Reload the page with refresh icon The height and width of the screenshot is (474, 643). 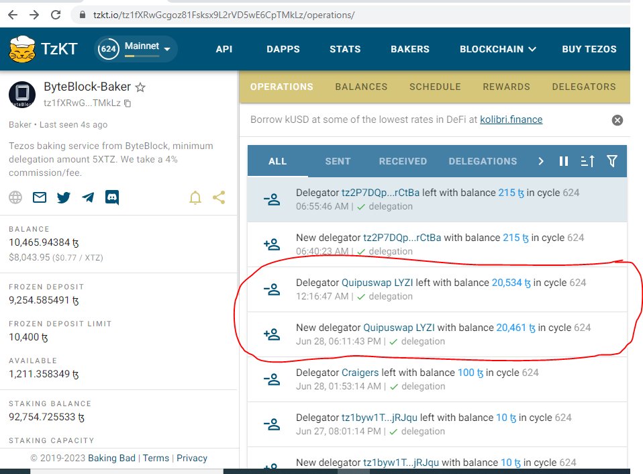(56, 15)
